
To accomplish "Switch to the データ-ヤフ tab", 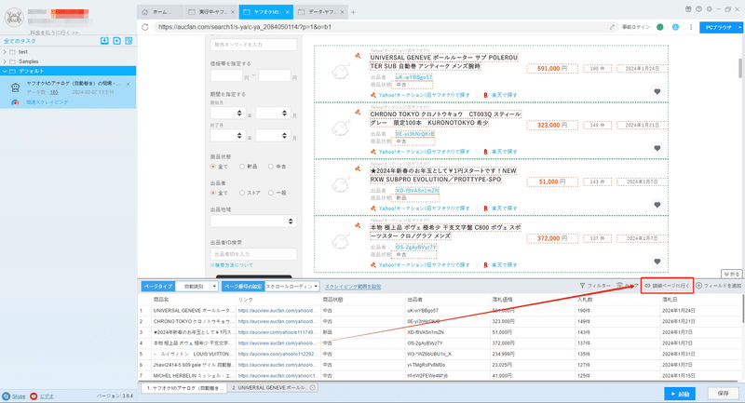I will click(319, 12).
